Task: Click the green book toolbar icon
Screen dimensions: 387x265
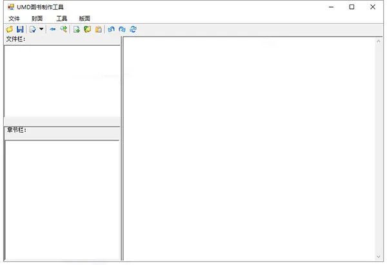Action: pos(87,30)
